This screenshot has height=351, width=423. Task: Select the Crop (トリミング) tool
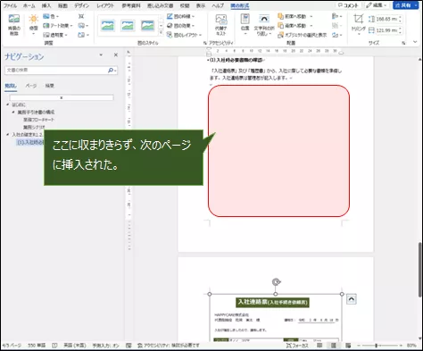pos(358,24)
